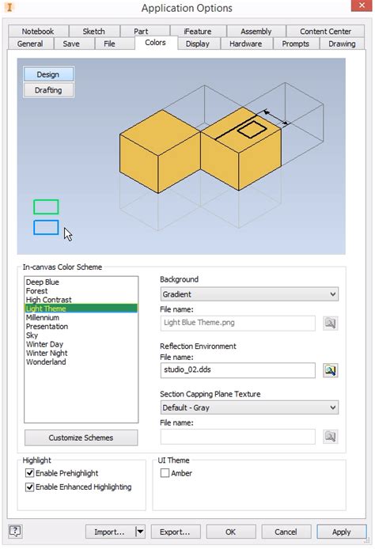
Task: Toggle Enable Enhanced Highlighting checkbox
Action: (30, 487)
